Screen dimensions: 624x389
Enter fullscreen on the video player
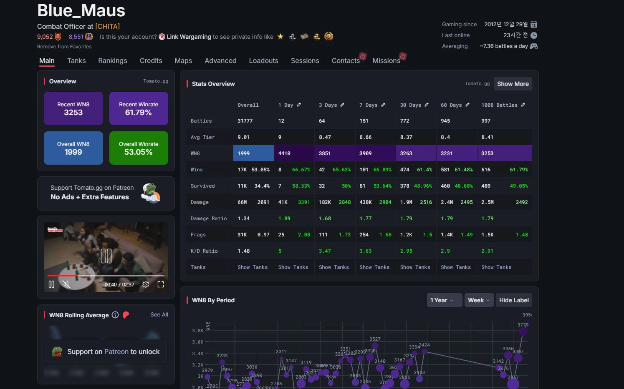point(161,284)
